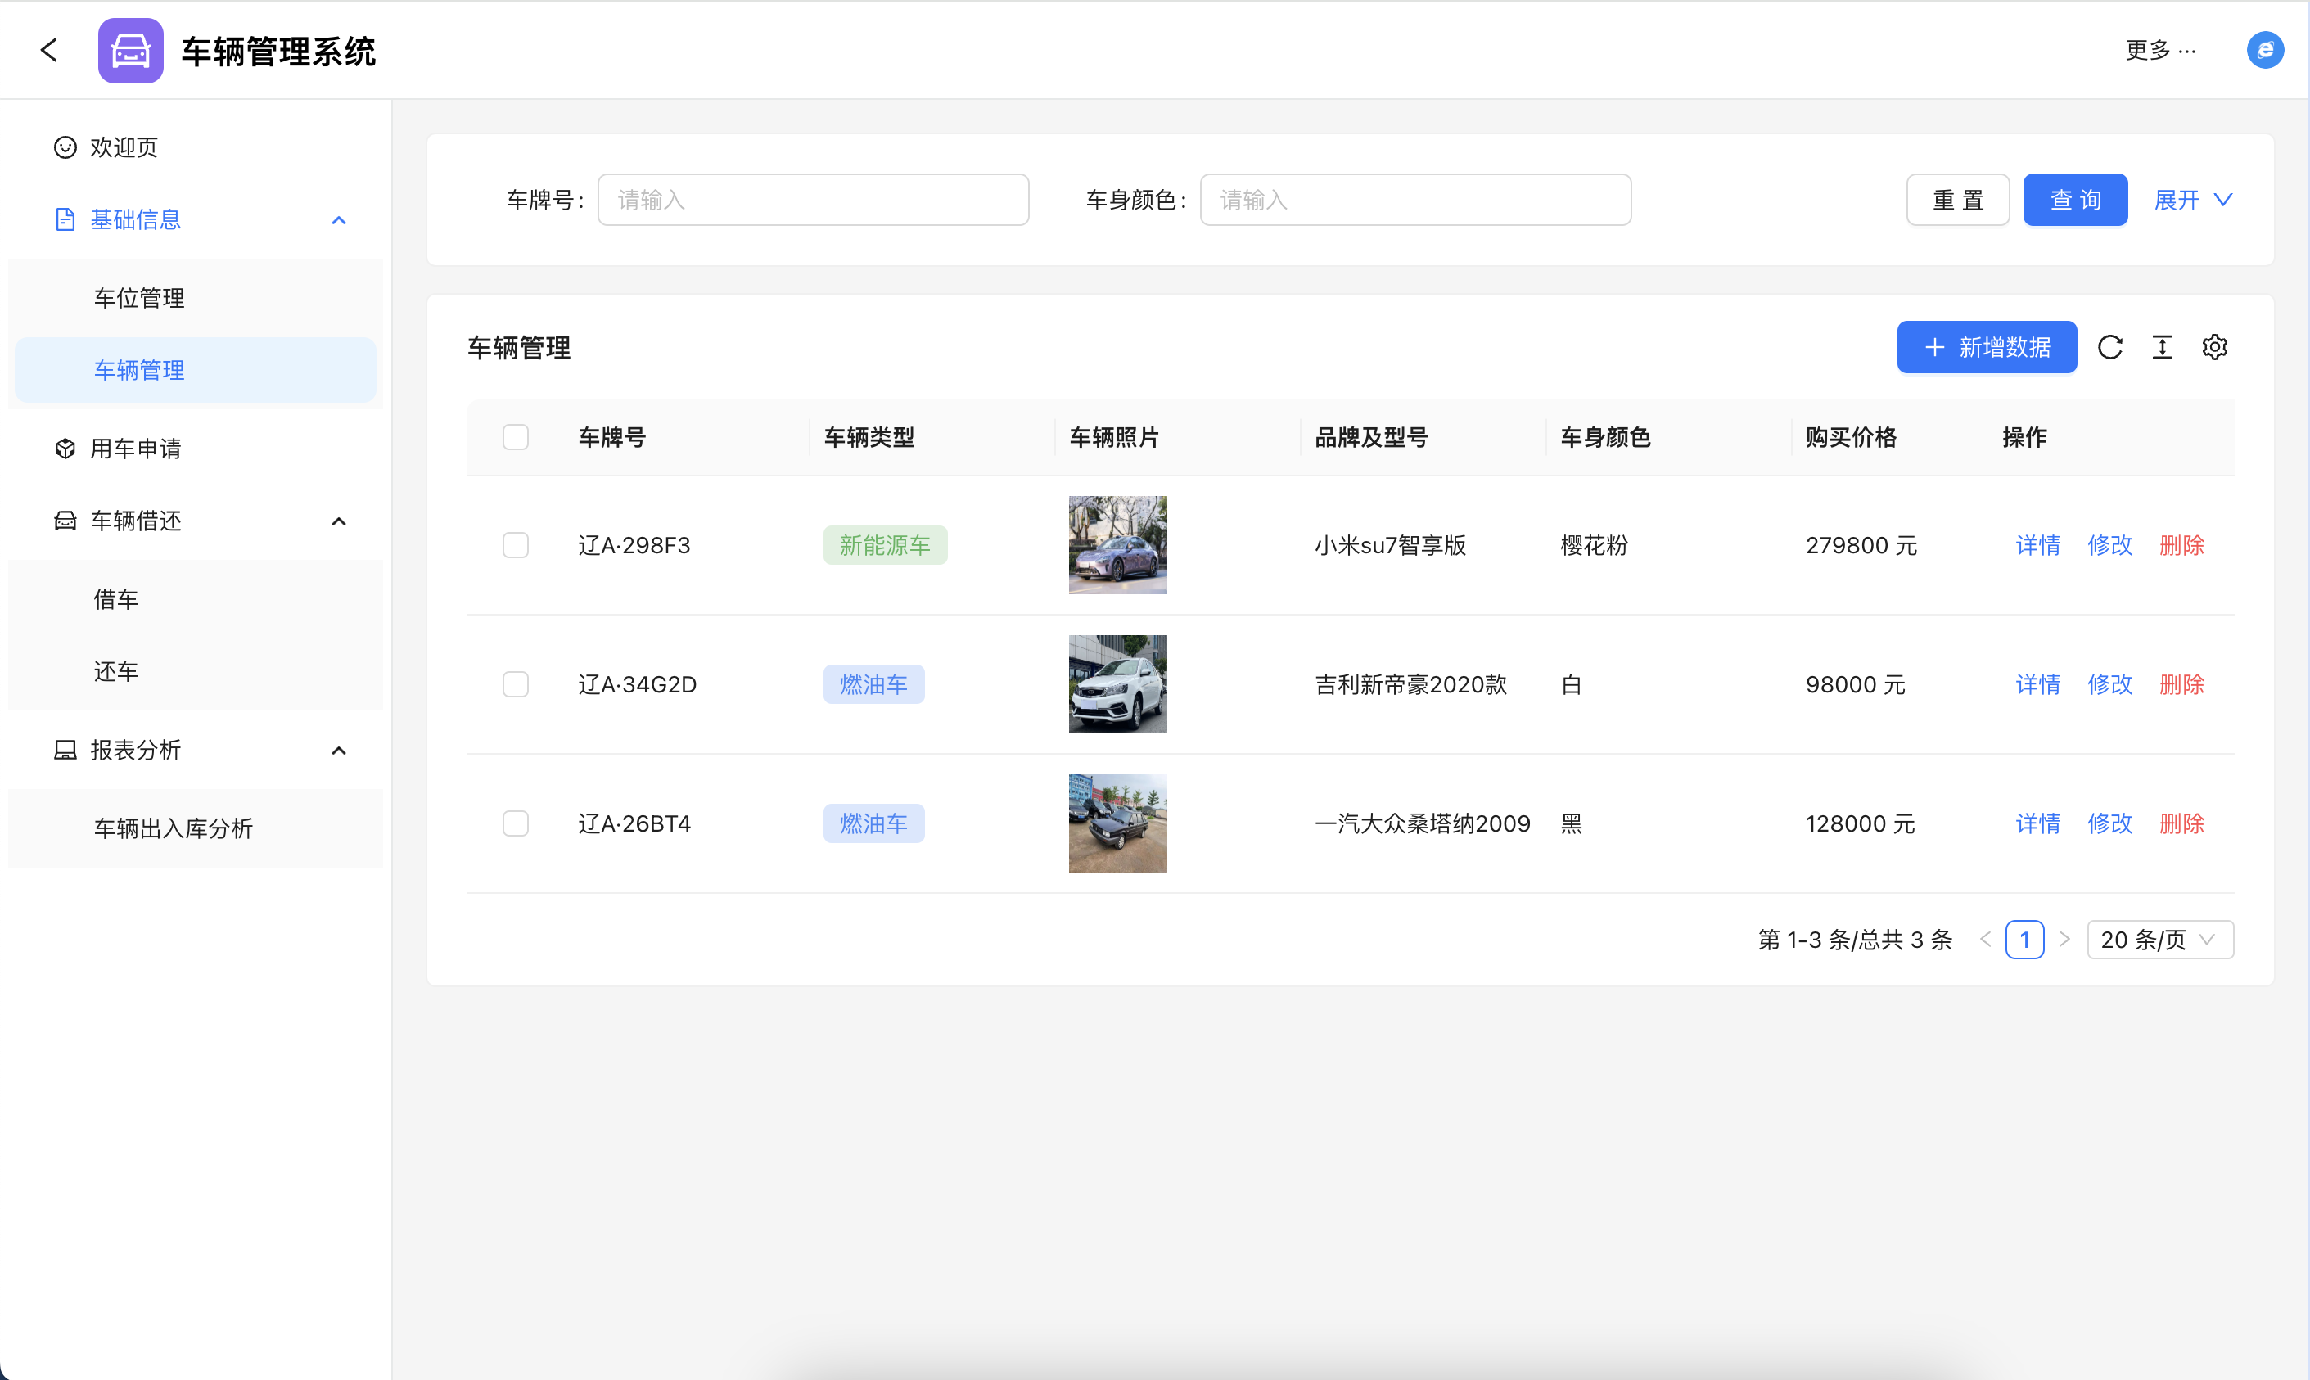Viewport: 2310px width, 1380px height.
Task: Open the table density icon
Action: tap(2162, 348)
